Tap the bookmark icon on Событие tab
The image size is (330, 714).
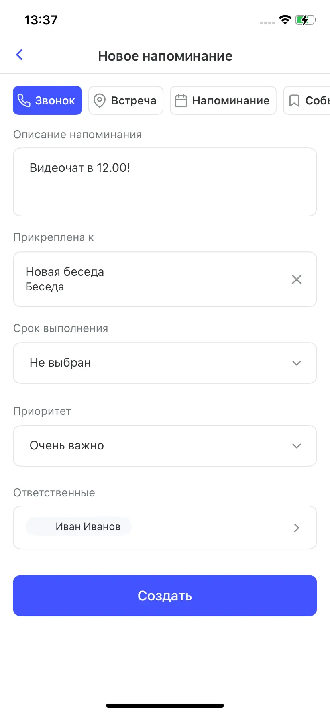294,101
